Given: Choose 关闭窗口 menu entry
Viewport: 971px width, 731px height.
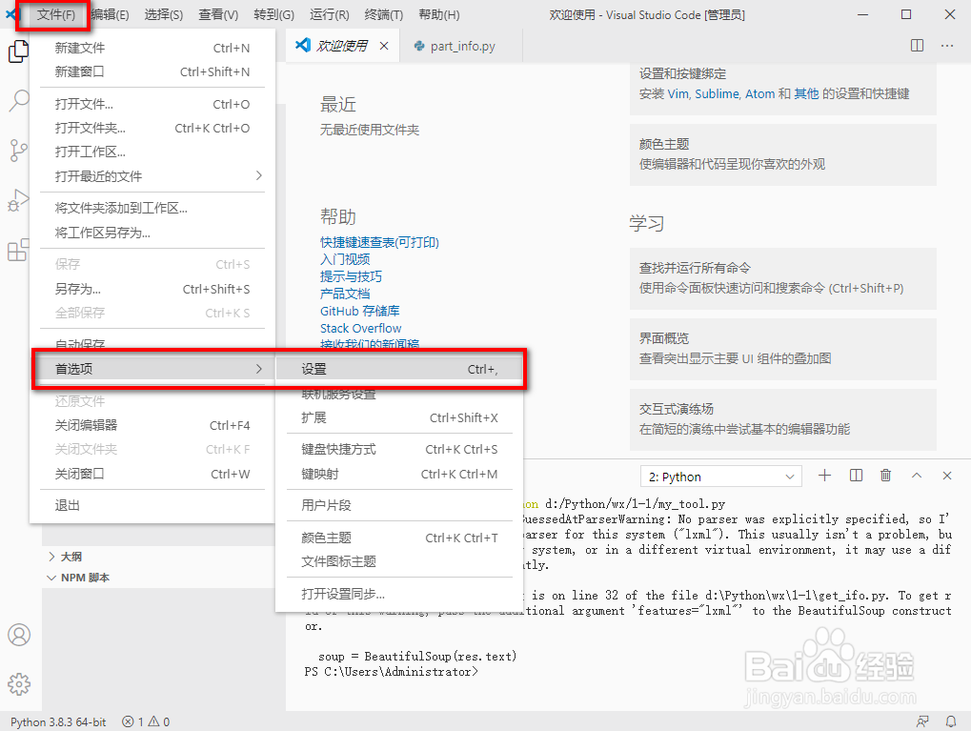Looking at the screenshot, I should tap(152, 474).
